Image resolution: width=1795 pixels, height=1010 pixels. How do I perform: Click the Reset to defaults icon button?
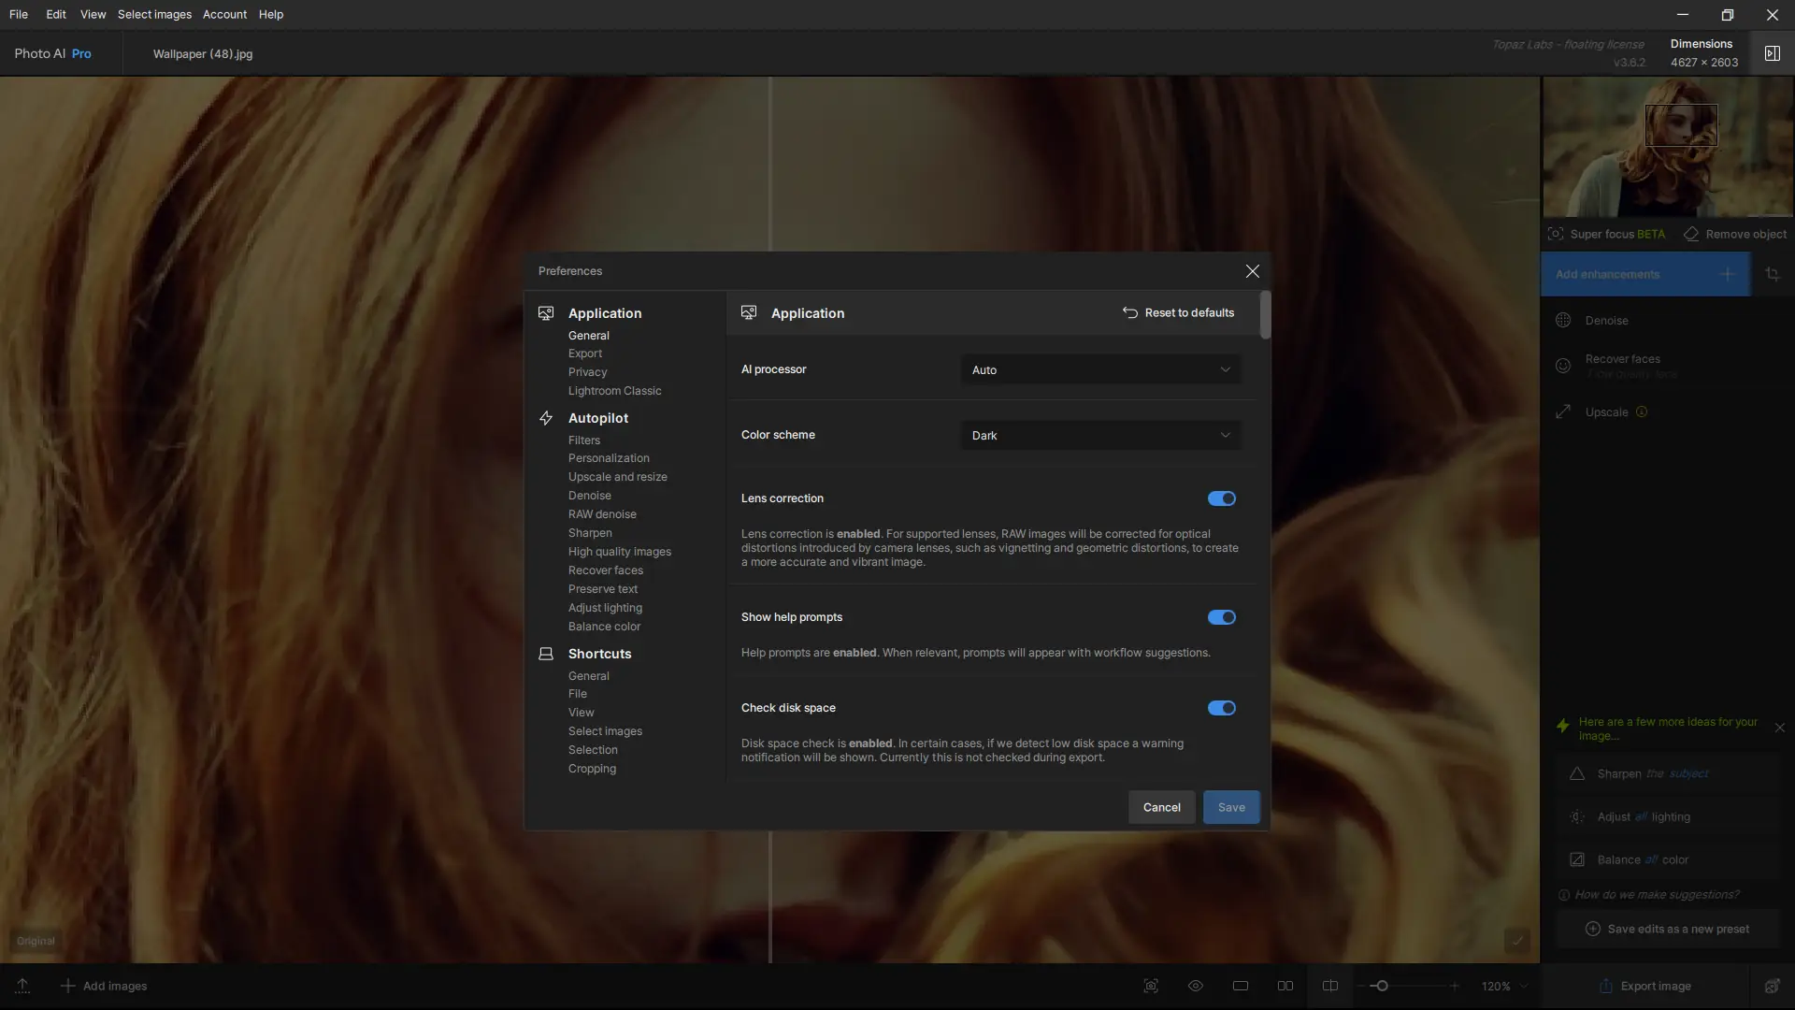1129,313
